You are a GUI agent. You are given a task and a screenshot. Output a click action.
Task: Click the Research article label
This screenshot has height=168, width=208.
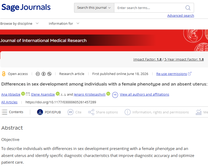pyautogui.click(x=72, y=74)
